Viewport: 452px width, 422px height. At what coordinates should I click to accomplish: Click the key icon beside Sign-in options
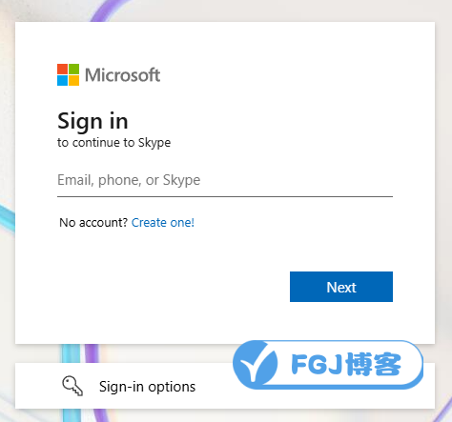72,386
